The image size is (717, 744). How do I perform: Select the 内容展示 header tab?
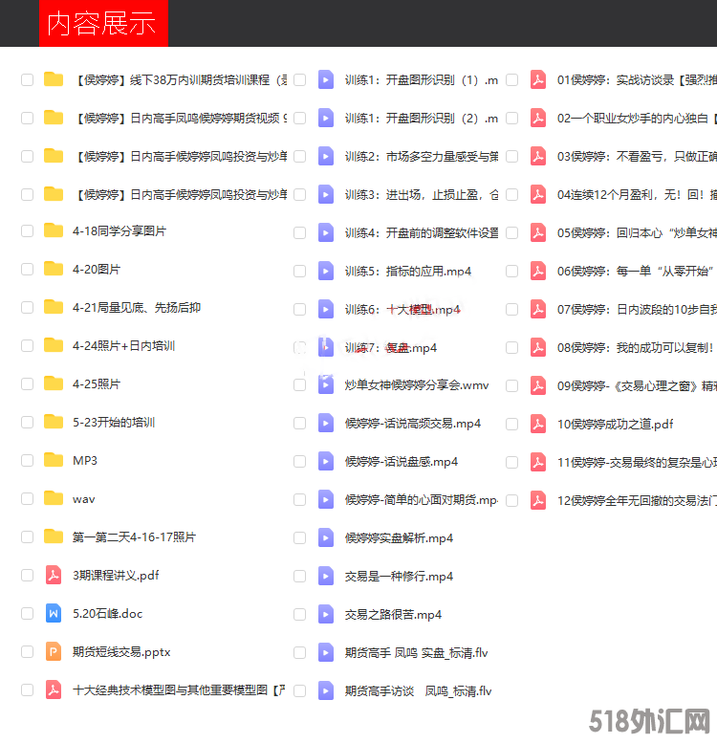(x=103, y=23)
